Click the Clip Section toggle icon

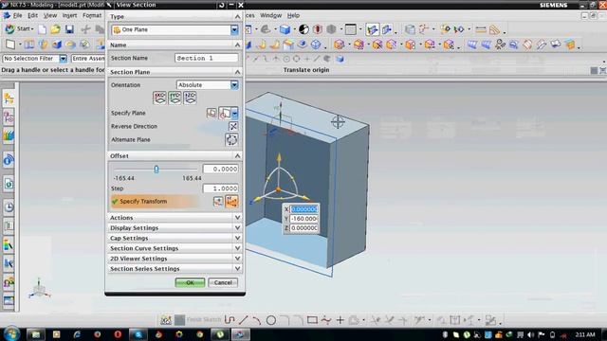pyautogui.click(x=386, y=29)
